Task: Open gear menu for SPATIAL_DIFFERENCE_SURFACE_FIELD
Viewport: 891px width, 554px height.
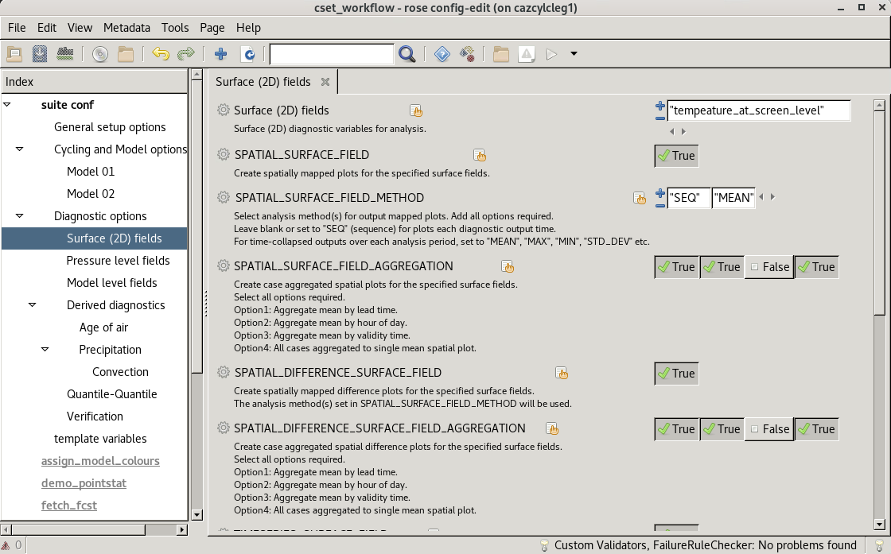Action: pyautogui.click(x=224, y=372)
